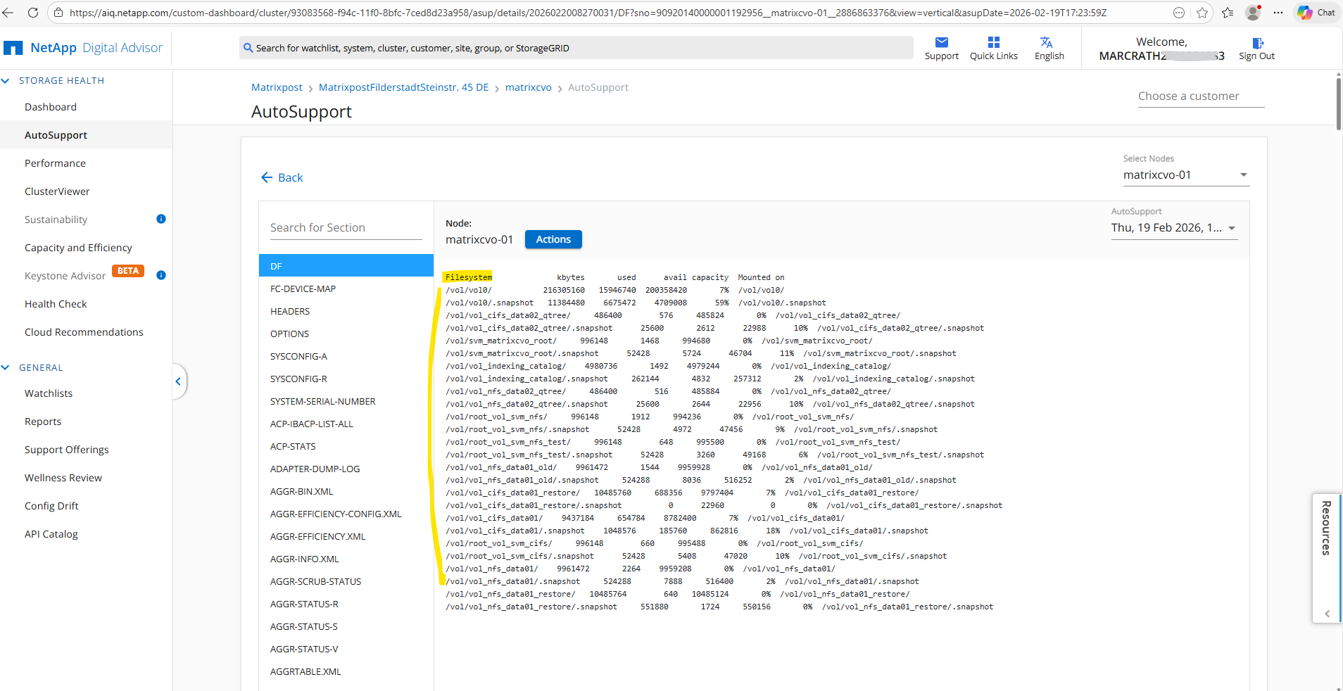
Task: Open Watchlists page
Action: point(49,393)
